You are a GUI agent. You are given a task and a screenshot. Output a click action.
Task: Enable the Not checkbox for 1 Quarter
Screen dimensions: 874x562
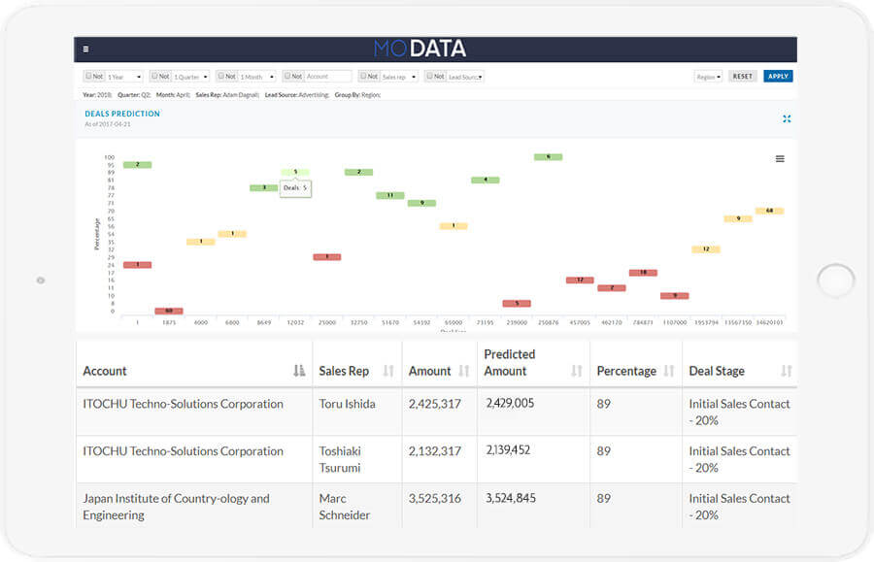pyautogui.click(x=155, y=76)
